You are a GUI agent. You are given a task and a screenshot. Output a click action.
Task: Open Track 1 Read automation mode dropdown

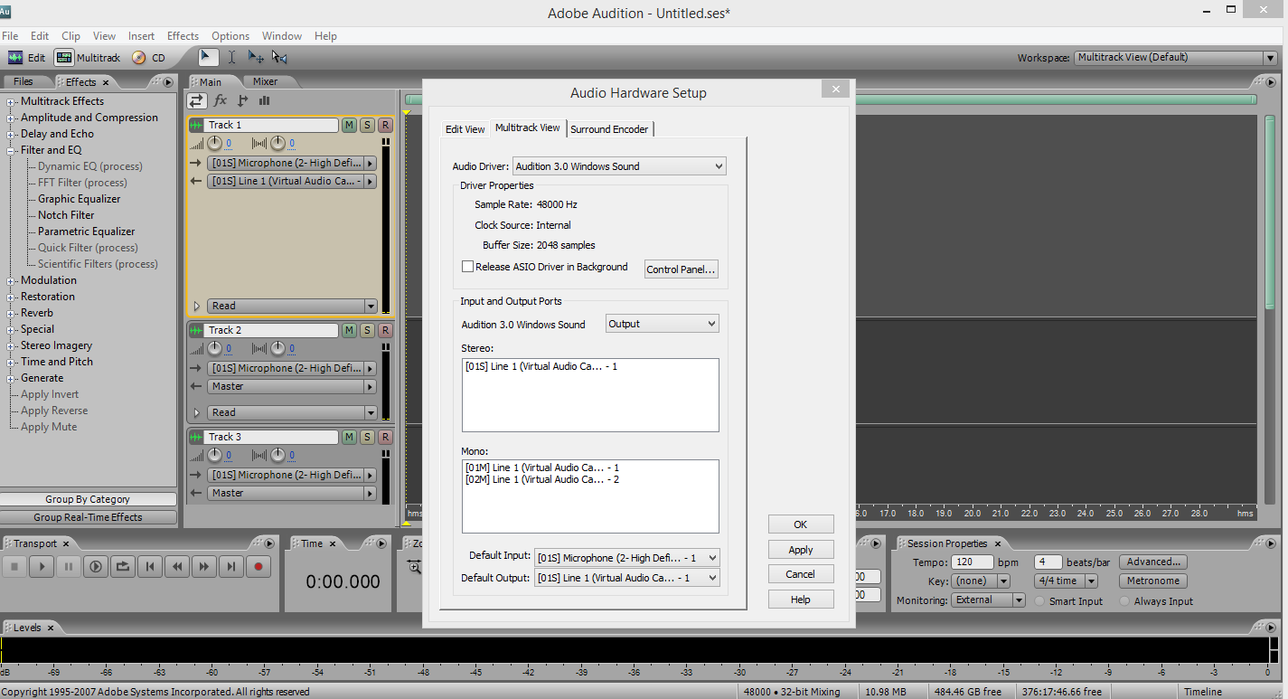[x=292, y=306]
